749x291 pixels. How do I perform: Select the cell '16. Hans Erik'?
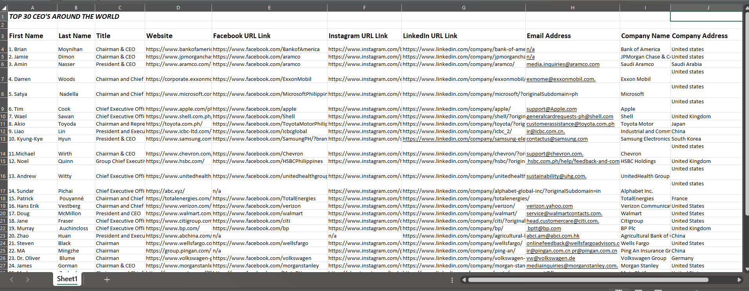click(x=33, y=206)
